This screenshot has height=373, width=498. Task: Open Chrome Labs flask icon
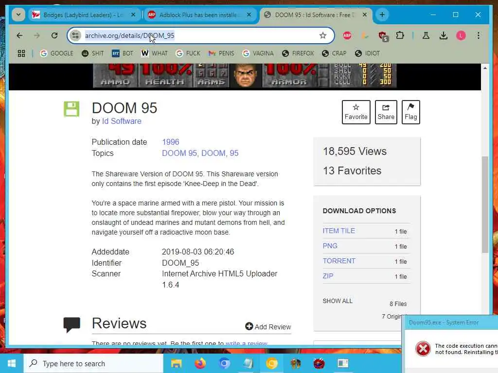click(x=426, y=35)
